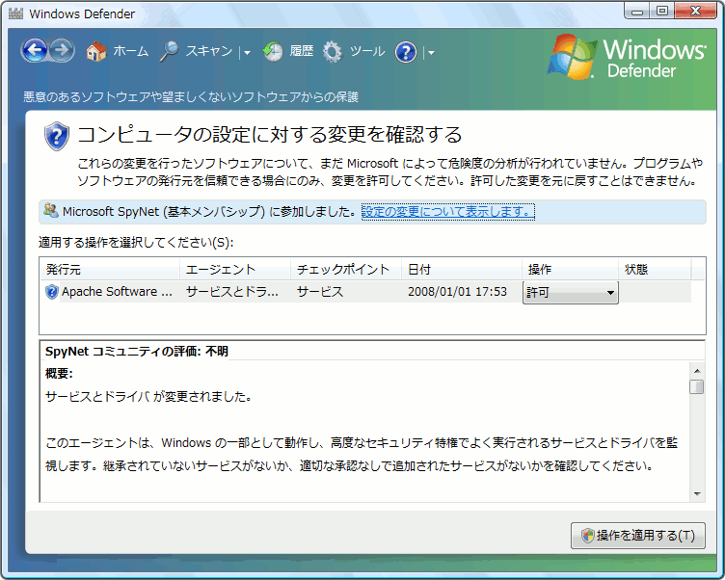Screen dimensions: 725x580
Task: Click the 概要: heading text
Action: 59,374
